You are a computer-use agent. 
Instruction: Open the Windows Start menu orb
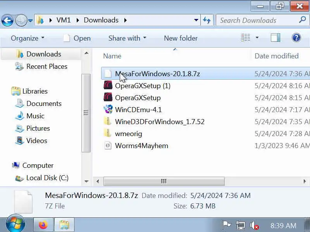pyautogui.click(x=15, y=224)
